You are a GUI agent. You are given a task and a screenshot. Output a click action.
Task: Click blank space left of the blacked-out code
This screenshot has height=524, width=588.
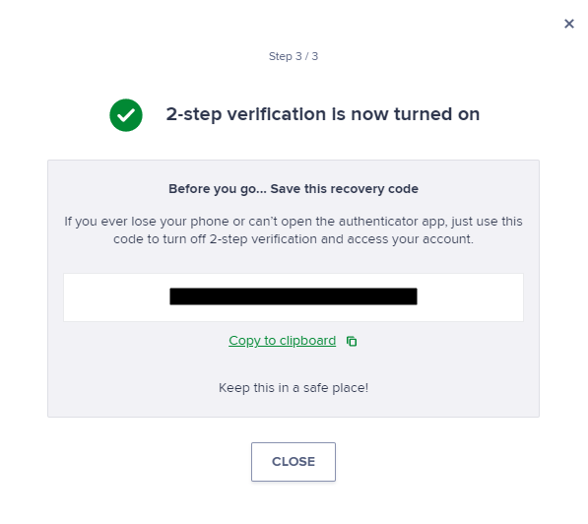[116, 297]
